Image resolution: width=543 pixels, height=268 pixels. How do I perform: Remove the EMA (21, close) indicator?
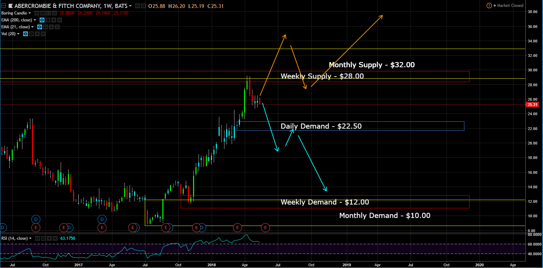point(57,27)
